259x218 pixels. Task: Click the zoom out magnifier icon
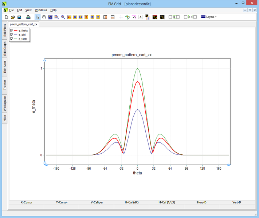63,17
